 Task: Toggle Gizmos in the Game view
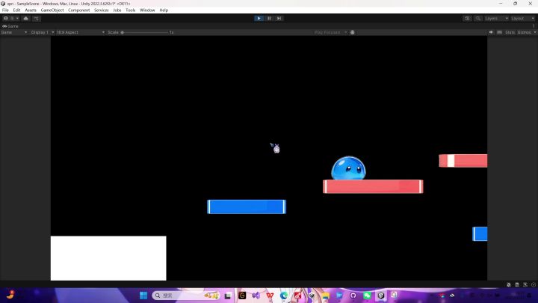pyautogui.click(x=525, y=32)
